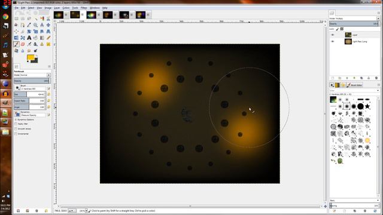Open Chrome from the Windows taskbar
The width and height of the screenshot is (383, 215).
(x=5, y=17)
